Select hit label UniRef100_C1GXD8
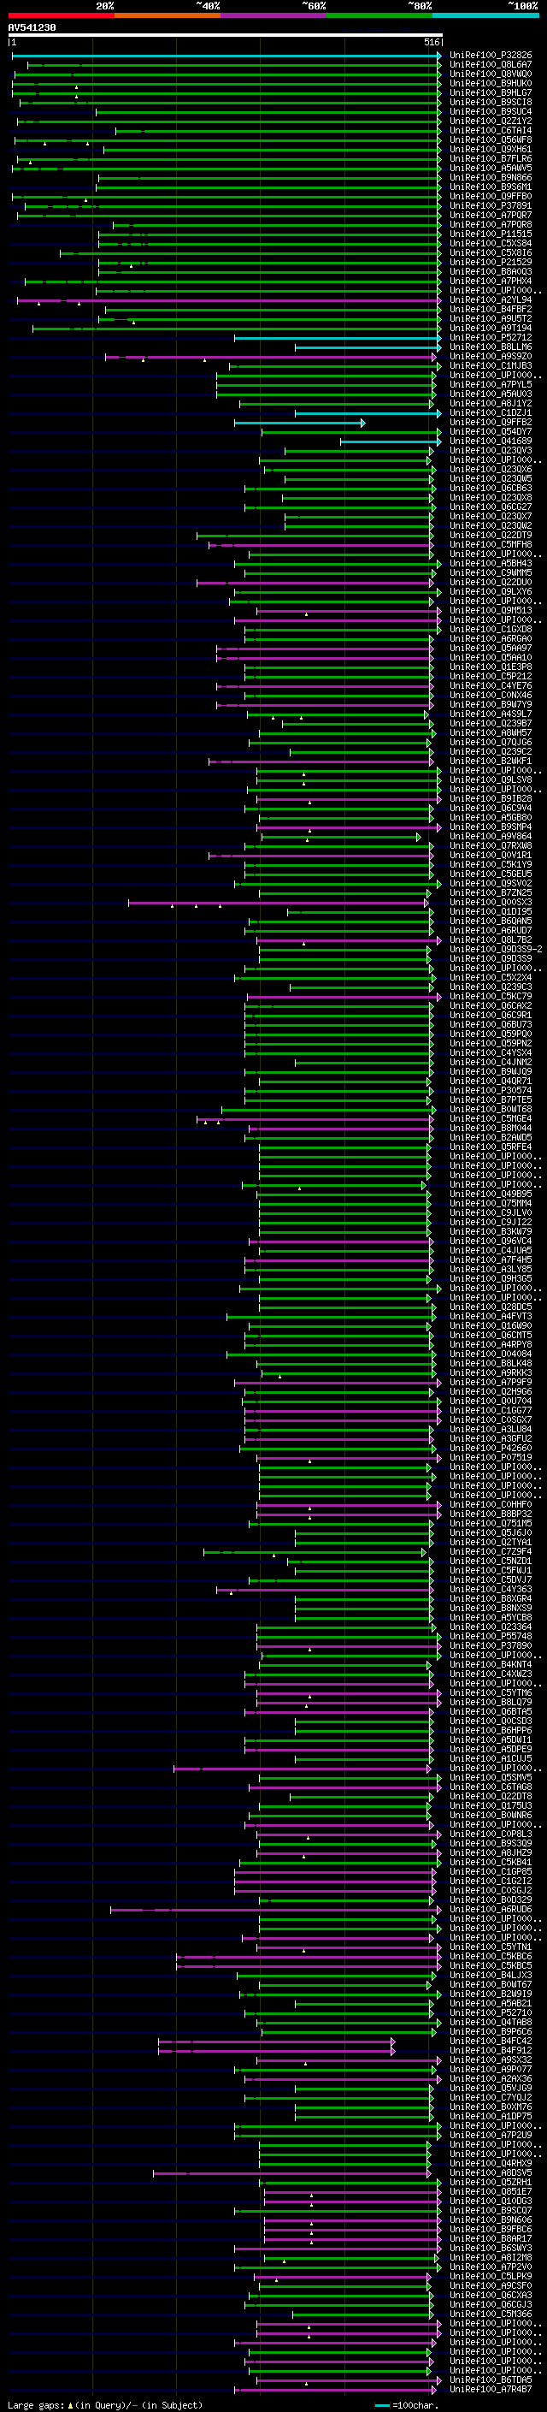 [491, 629]
